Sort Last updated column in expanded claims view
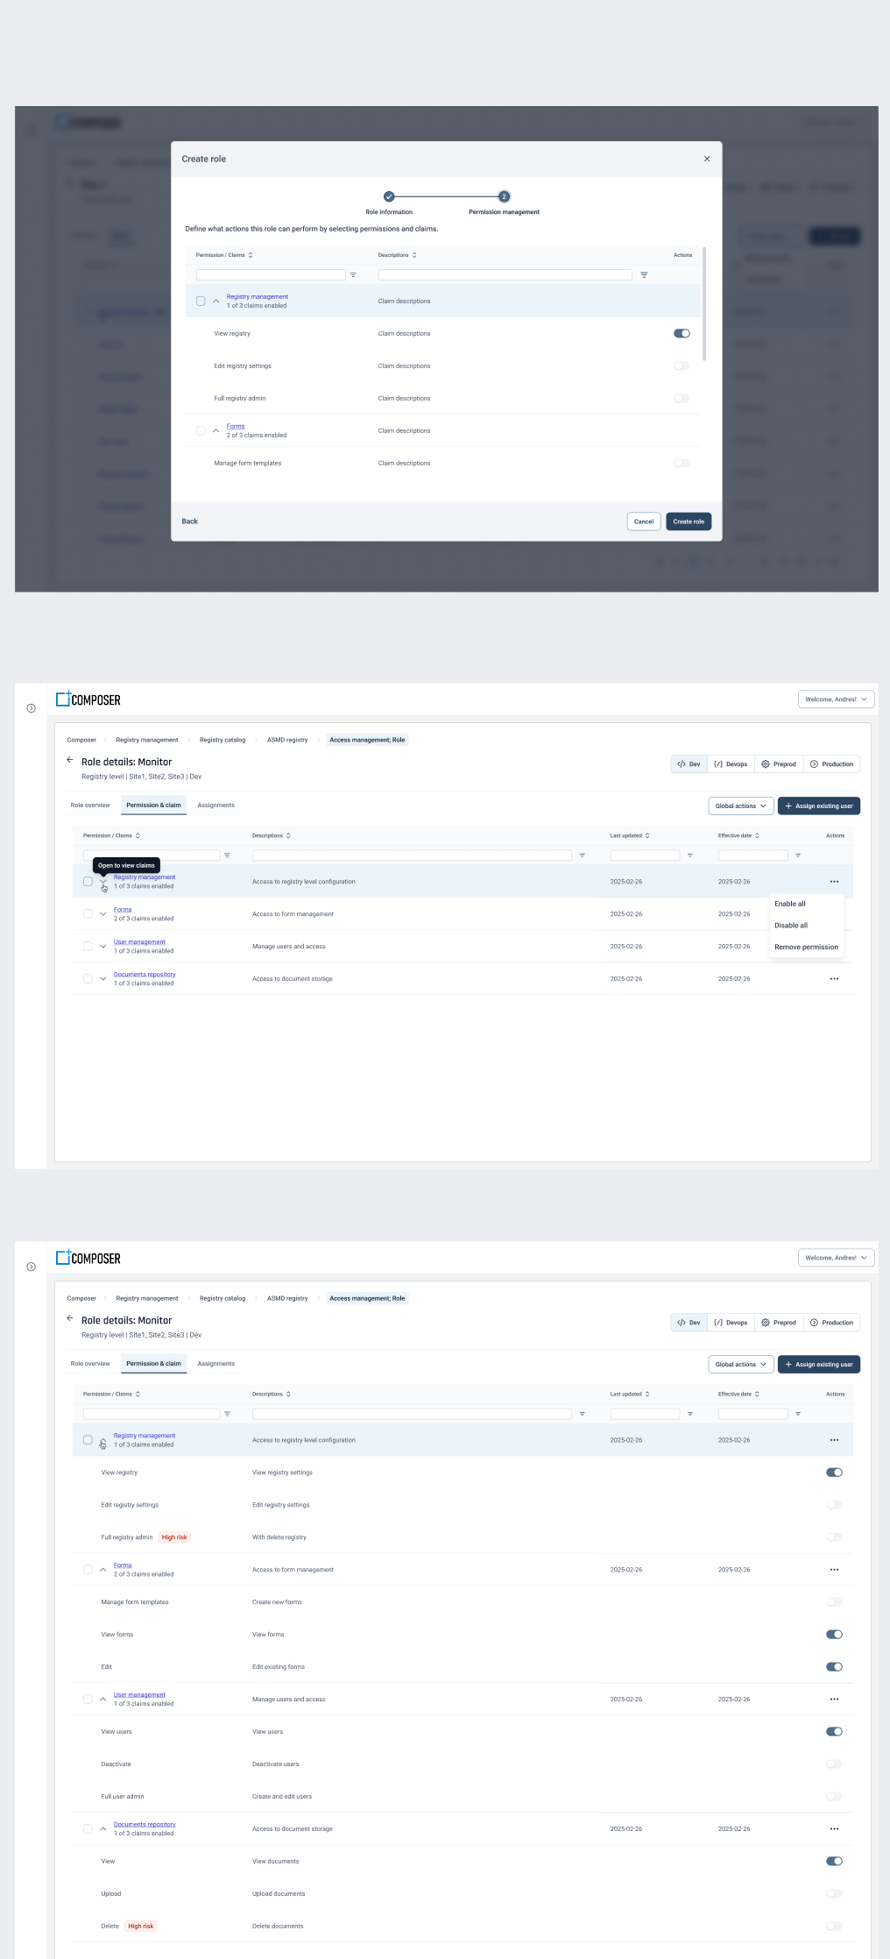The image size is (890, 1959). (x=647, y=1394)
